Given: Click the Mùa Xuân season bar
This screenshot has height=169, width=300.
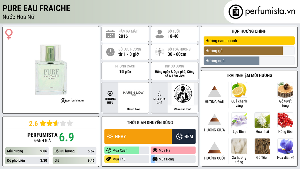Looking at the screenshot, I should point(127,151).
